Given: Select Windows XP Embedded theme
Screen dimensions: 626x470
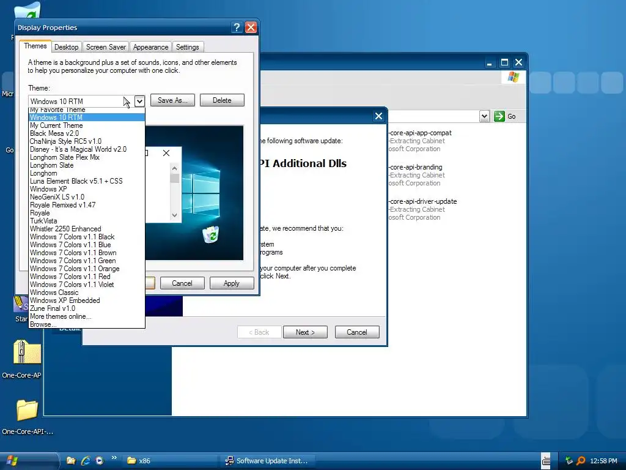Looking at the screenshot, I should pyautogui.click(x=87, y=300).
